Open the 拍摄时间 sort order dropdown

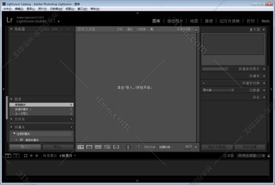coord(166,147)
